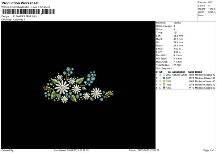The image size is (217, 153).
Task: Click thread code '1170'
Action: point(191,88)
